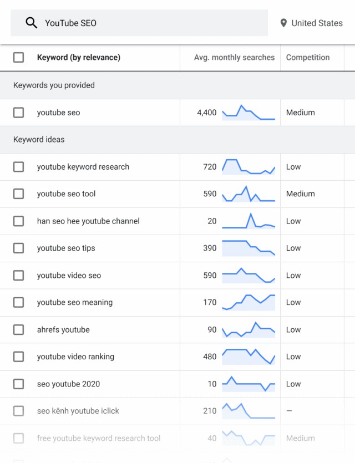Click the keyword 'youtube seo tips'
Image resolution: width=355 pixels, height=463 pixels.
(x=66, y=248)
